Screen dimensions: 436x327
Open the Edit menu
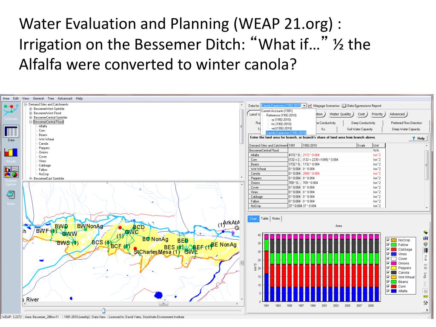(16, 98)
